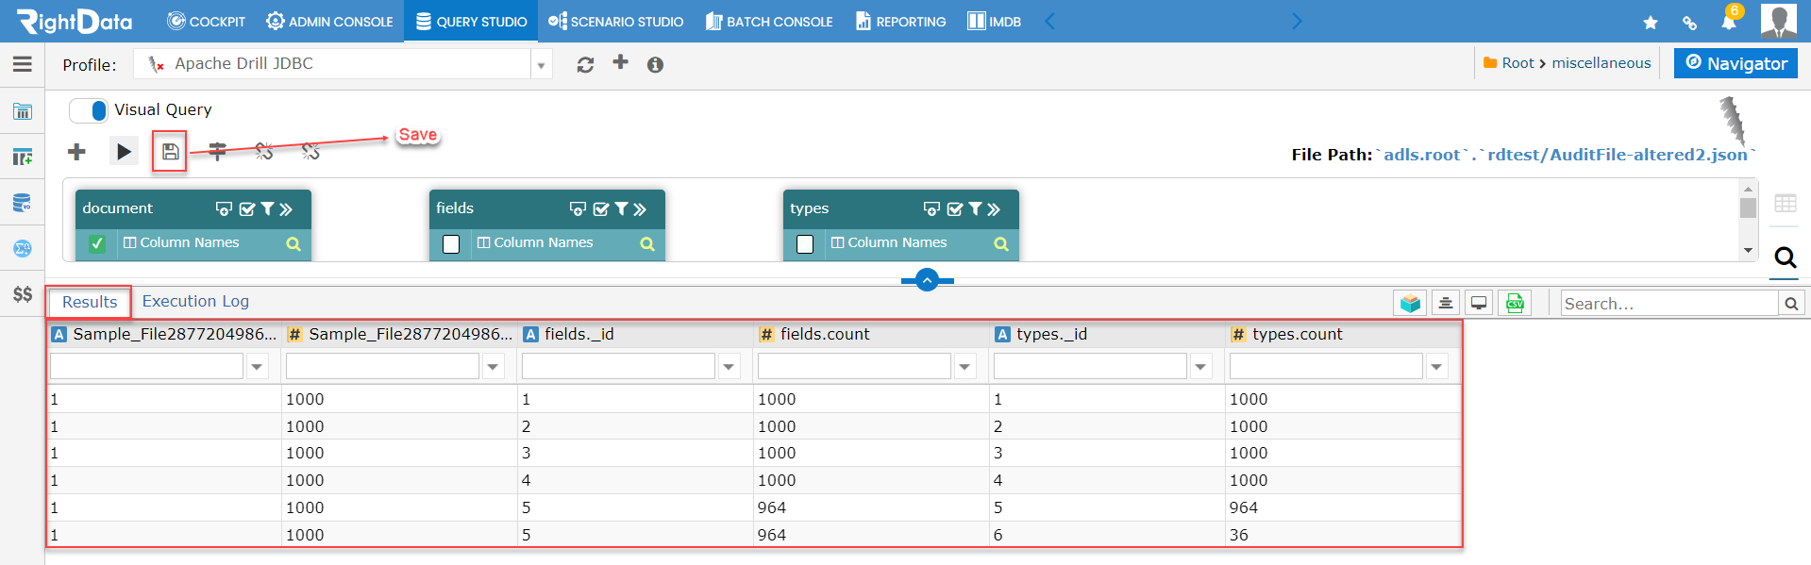This screenshot has width=1811, height=565.
Task: Run the query with play button
Action: [x=124, y=152]
